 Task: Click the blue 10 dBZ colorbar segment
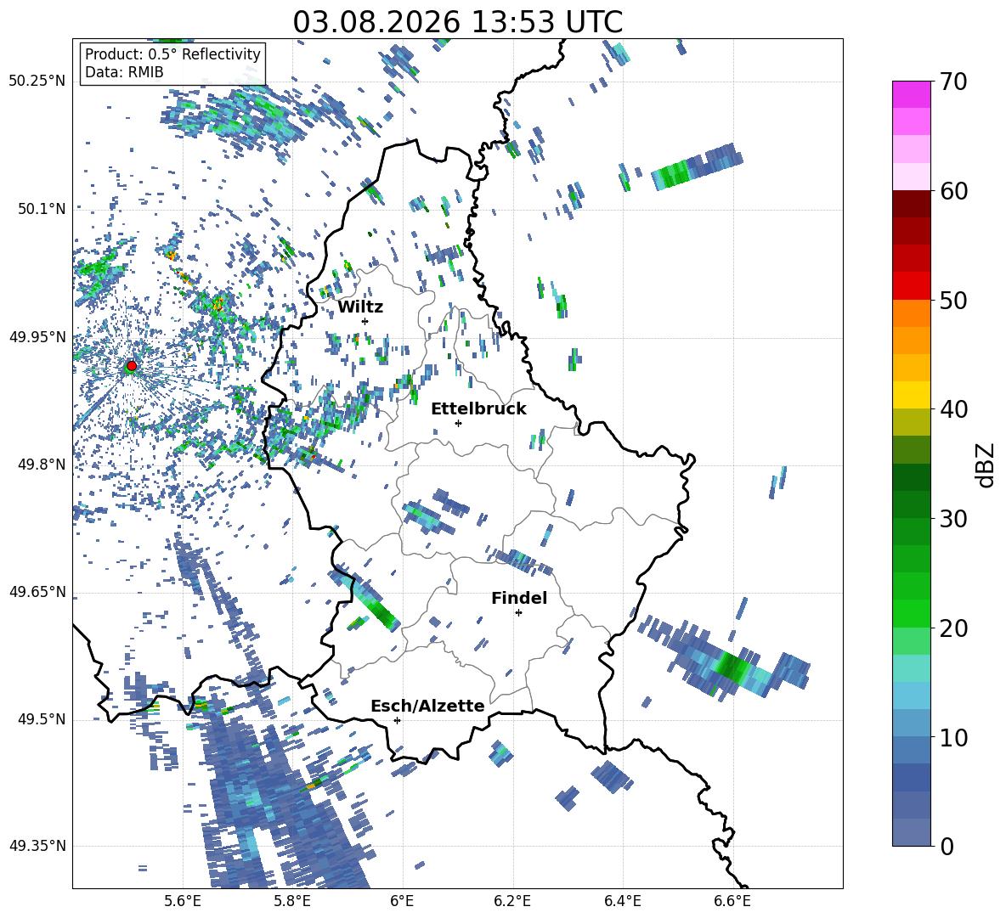911,750
